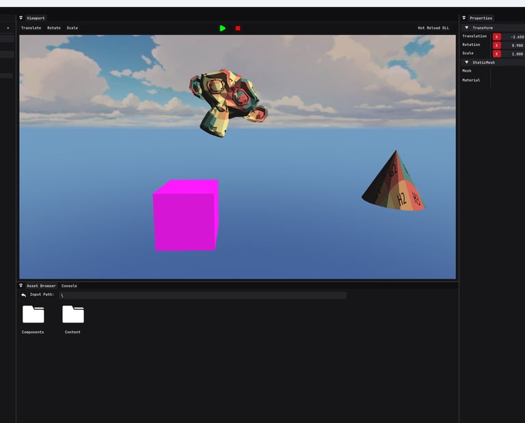Reset Rotation with its red X button
Image resolution: width=525 pixels, height=423 pixels.
point(496,45)
